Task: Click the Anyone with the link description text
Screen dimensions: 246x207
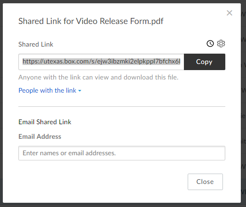Action: tap(98, 77)
